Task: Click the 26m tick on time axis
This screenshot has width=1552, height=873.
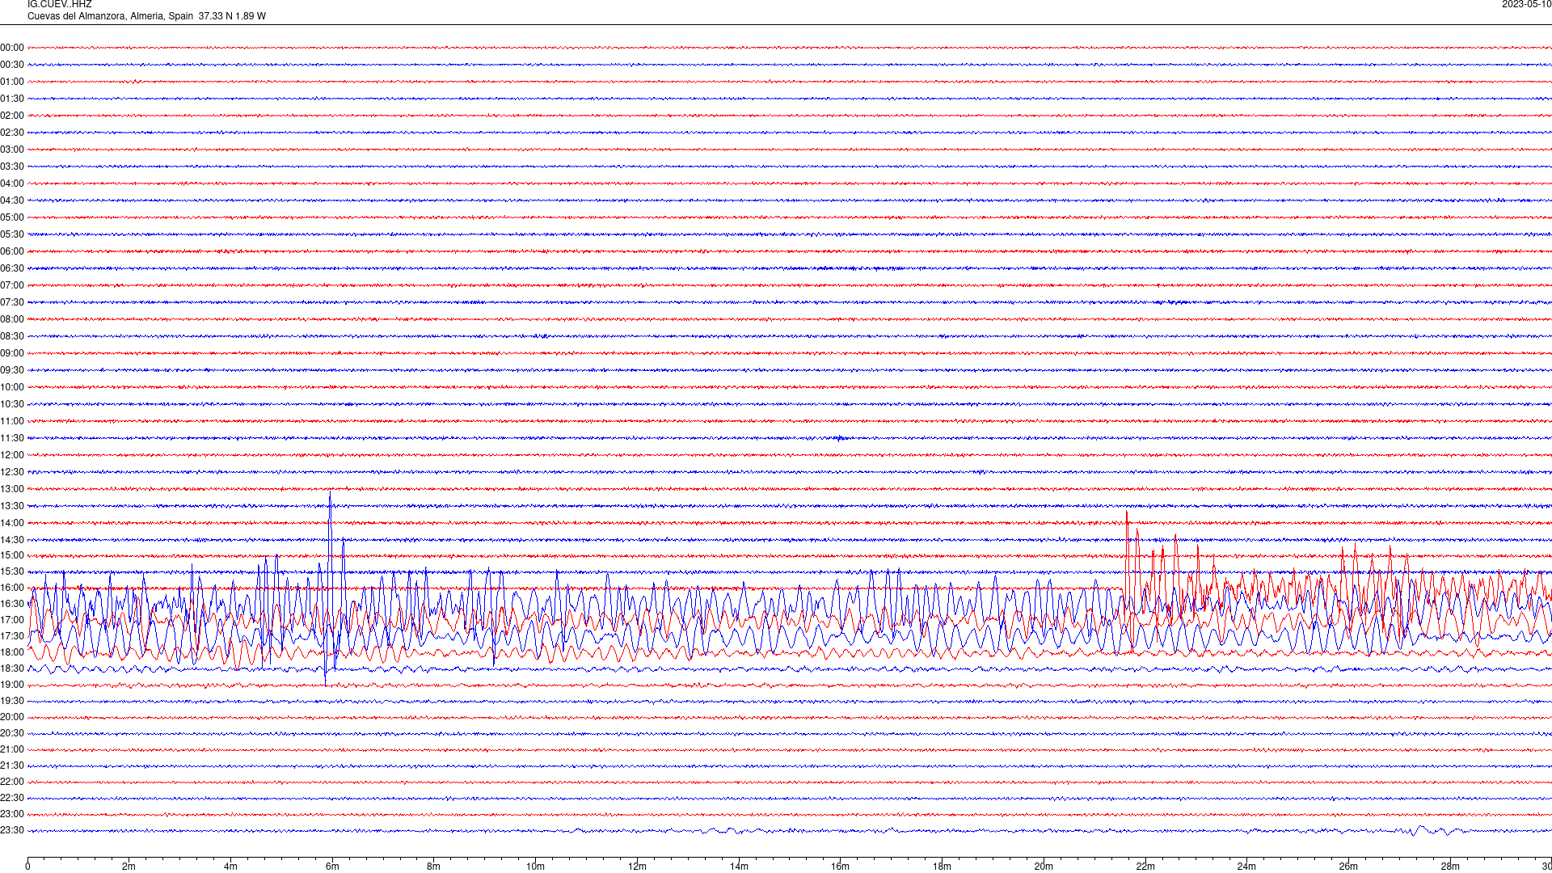Action: tap(1348, 867)
